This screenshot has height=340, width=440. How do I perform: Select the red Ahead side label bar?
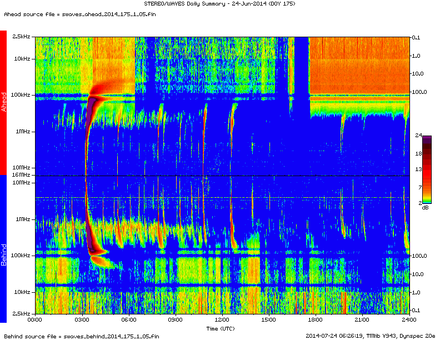[3, 102]
